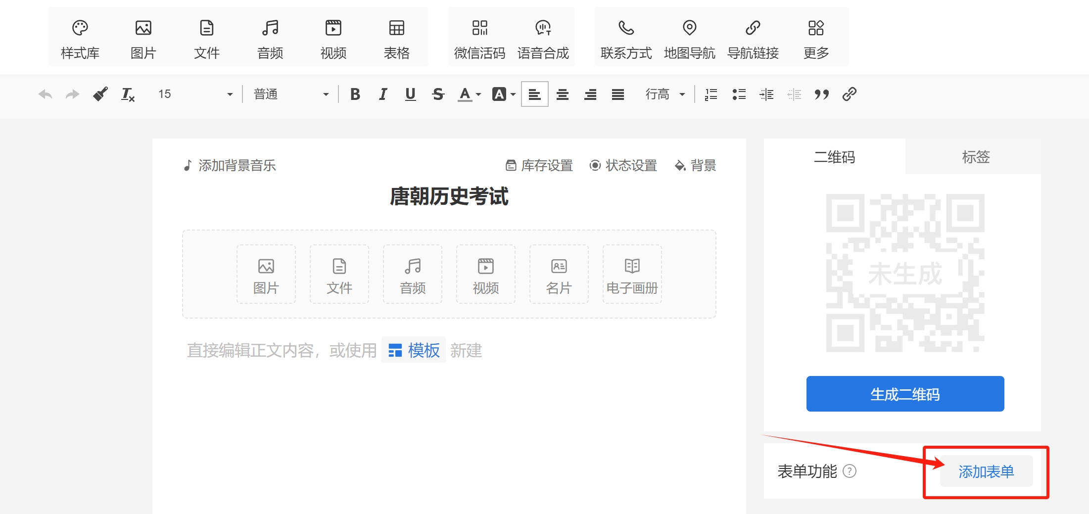Insert 地图导航 map navigation
Image resolution: width=1089 pixels, height=514 pixels.
(689, 38)
